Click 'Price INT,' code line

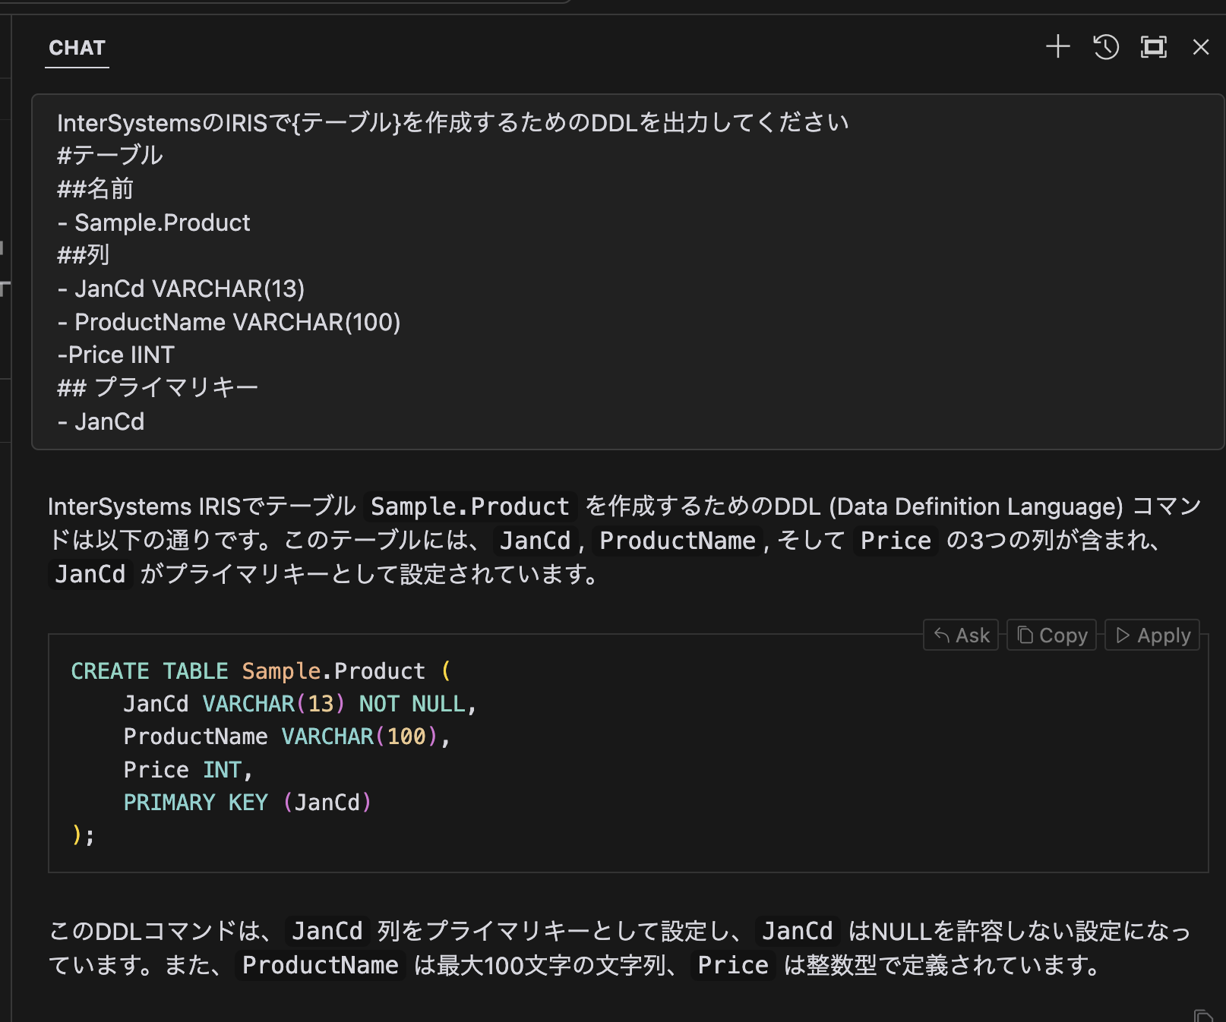point(188,770)
